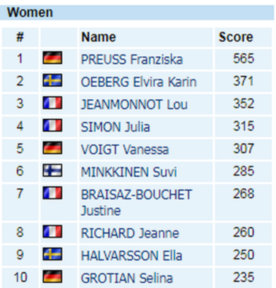Click the French flag next to JEANMONNOT Lou
This screenshot has height=288, width=276.
(53, 103)
